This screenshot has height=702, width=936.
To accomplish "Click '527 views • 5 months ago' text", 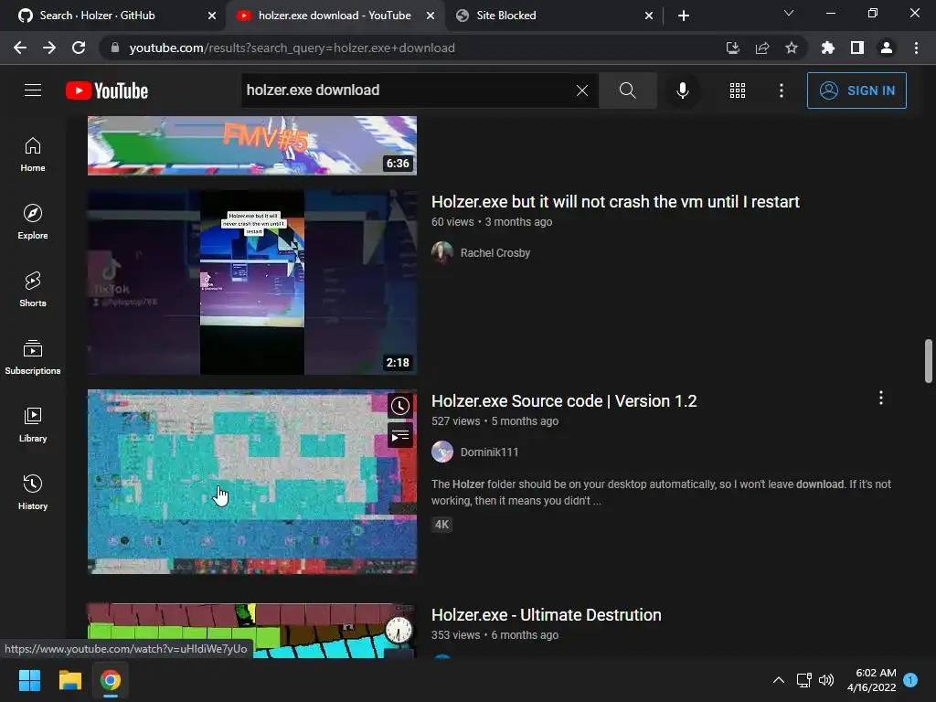I will pyautogui.click(x=495, y=421).
